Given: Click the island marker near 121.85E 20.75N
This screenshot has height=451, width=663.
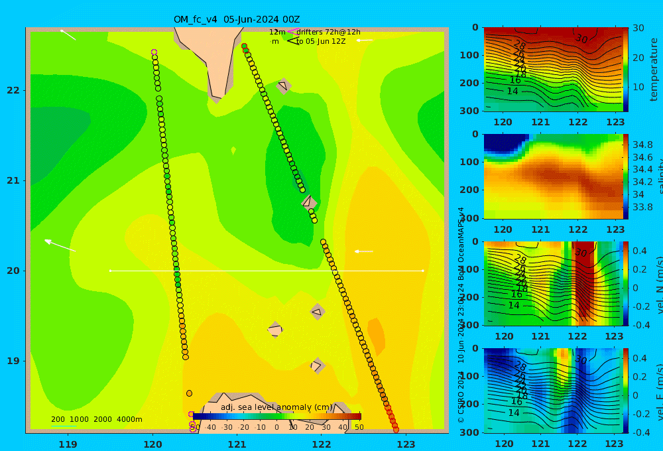Looking at the screenshot, I should pyautogui.click(x=309, y=202).
